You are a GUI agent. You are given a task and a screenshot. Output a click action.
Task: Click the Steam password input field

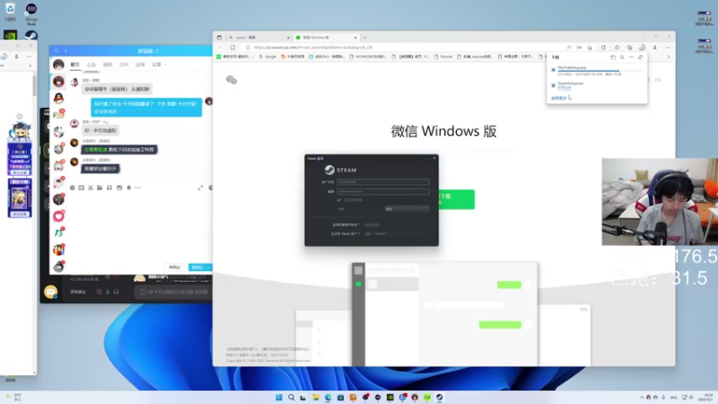tap(383, 191)
